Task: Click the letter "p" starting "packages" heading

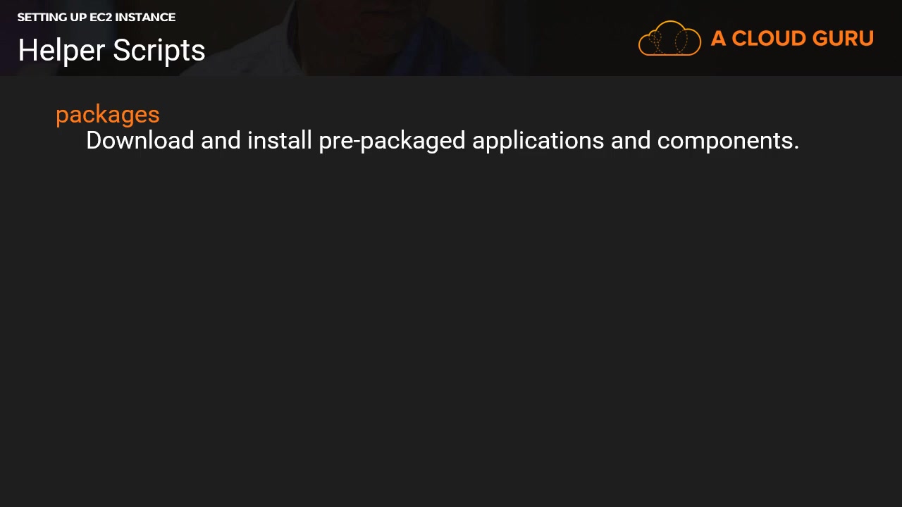Action: pyautogui.click(x=61, y=116)
